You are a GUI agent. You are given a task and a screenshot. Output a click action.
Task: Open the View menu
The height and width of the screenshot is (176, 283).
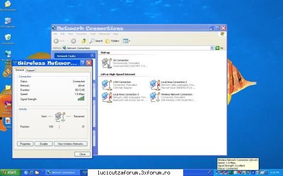(71, 34)
